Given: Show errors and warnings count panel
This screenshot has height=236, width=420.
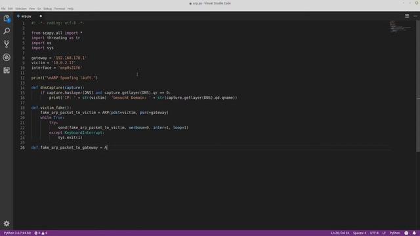Looking at the screenshot, I should click(x=41, y=233).
